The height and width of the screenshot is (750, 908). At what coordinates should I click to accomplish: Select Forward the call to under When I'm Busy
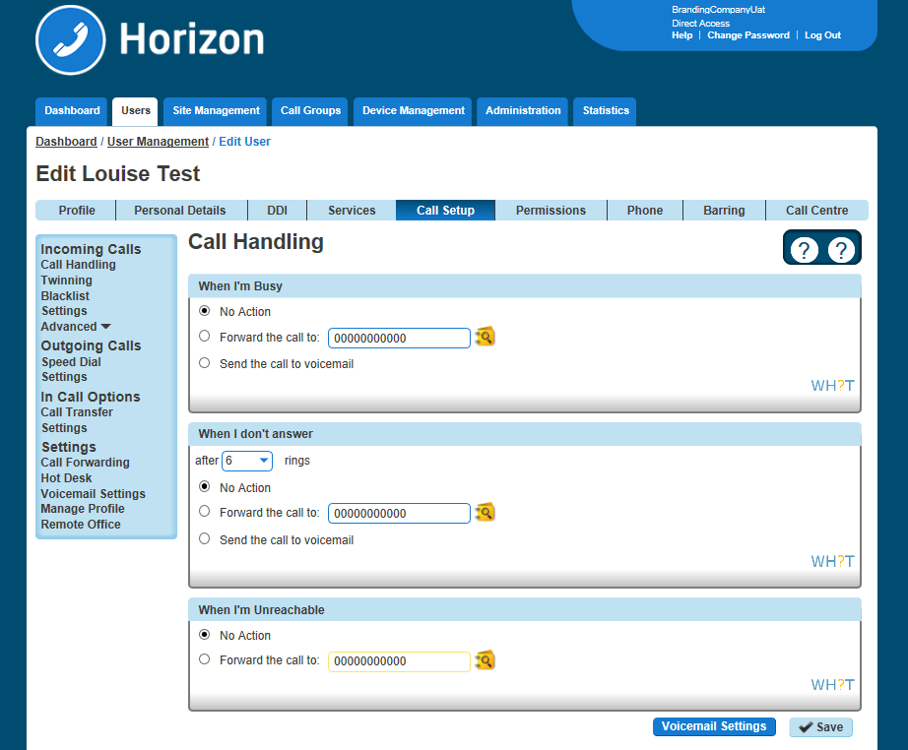pyautogui.click(x=205, y=336)
